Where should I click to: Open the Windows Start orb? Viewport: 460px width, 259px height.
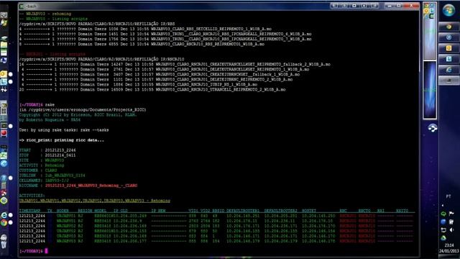(448, 11)
